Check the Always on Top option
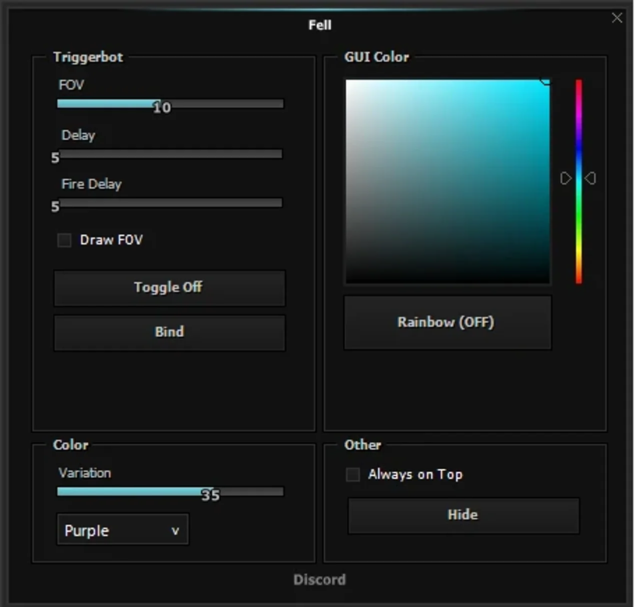Viewport: 636px width, 607px height. [x=353, y=474]
